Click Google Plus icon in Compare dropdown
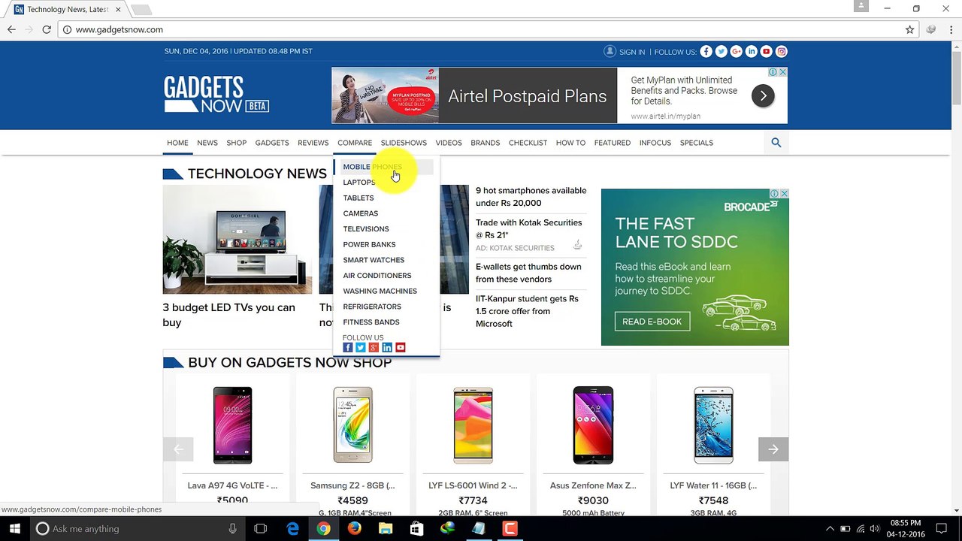The height and width of the screenshot is (541, 962). [x=374, y=347]
